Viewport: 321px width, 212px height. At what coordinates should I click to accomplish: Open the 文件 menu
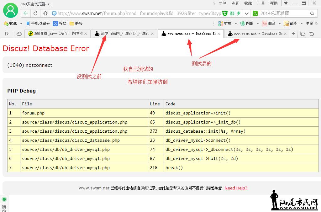(222, 3)
